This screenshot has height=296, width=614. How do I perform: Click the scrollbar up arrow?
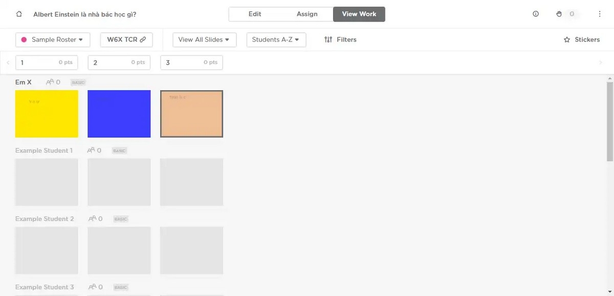[x=609, y=78]
